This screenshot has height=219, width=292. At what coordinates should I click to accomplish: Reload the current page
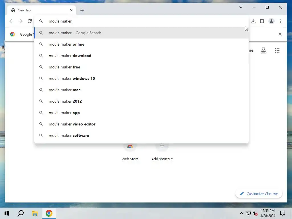tap(30, 21)
